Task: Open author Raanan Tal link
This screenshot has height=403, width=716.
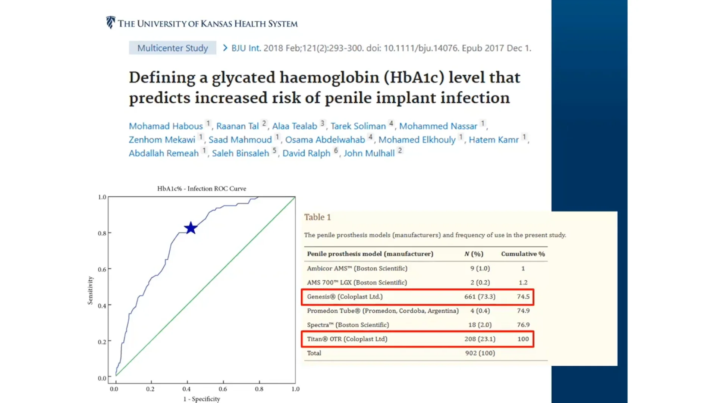Action: [x=238, y=126]
